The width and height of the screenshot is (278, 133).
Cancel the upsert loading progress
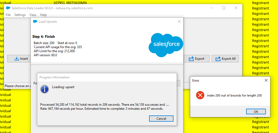(161, 118)
